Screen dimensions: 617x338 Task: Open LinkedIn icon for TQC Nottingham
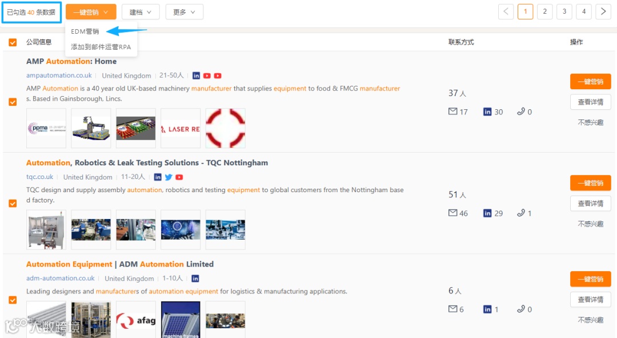158,177
